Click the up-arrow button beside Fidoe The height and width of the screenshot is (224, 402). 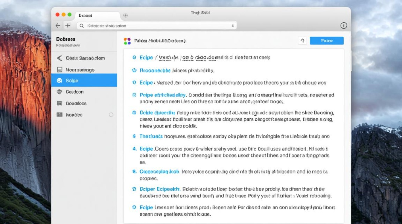tap(302, 41)
